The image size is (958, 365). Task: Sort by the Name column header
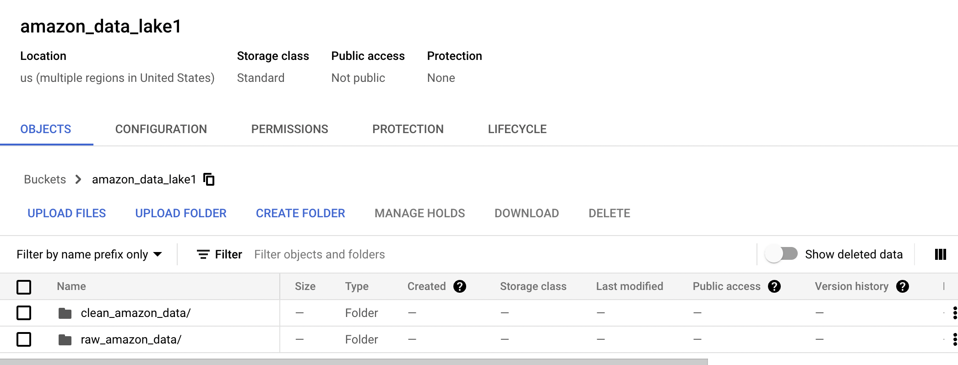[x=71, y=286]
